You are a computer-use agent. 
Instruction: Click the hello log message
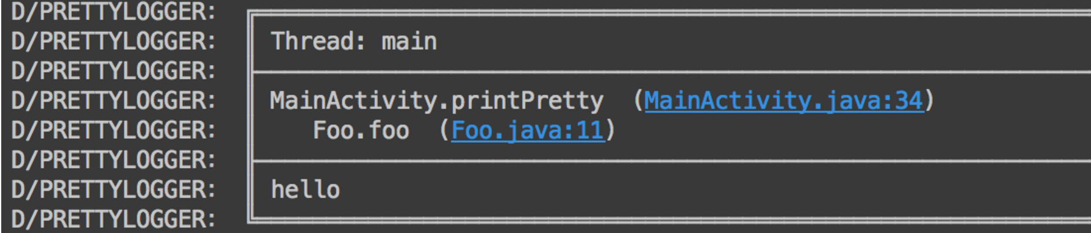pos(306,189)
